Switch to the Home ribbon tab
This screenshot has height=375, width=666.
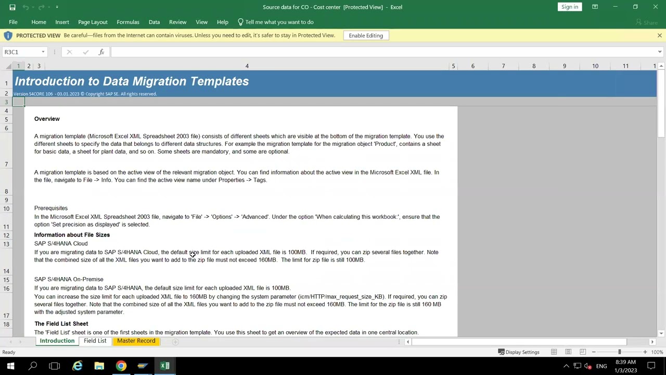[x=39, y=22]
